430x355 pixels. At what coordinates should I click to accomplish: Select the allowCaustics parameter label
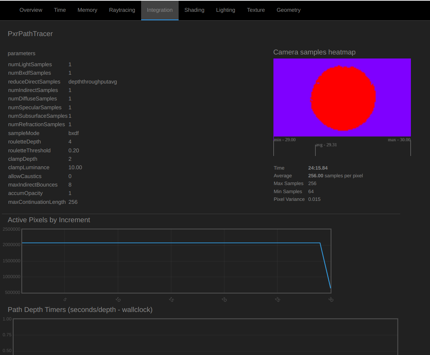tap(25, 177)
